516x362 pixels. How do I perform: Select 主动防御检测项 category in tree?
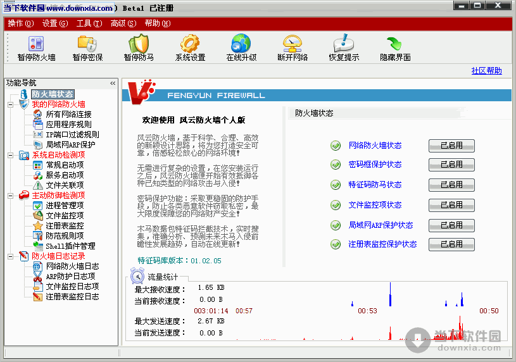coord(58,195)
